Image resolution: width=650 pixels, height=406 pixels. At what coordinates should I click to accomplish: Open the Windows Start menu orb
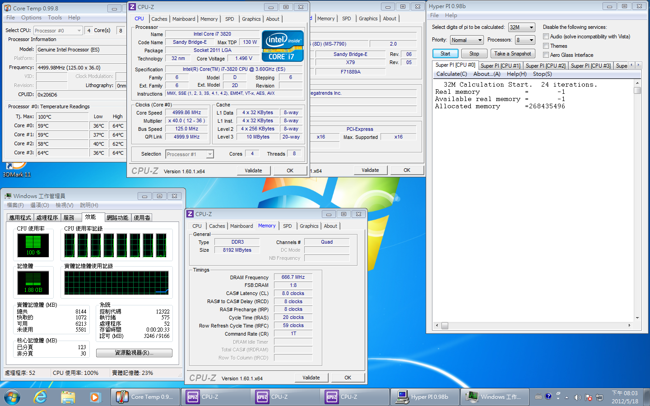click(12, 397)
